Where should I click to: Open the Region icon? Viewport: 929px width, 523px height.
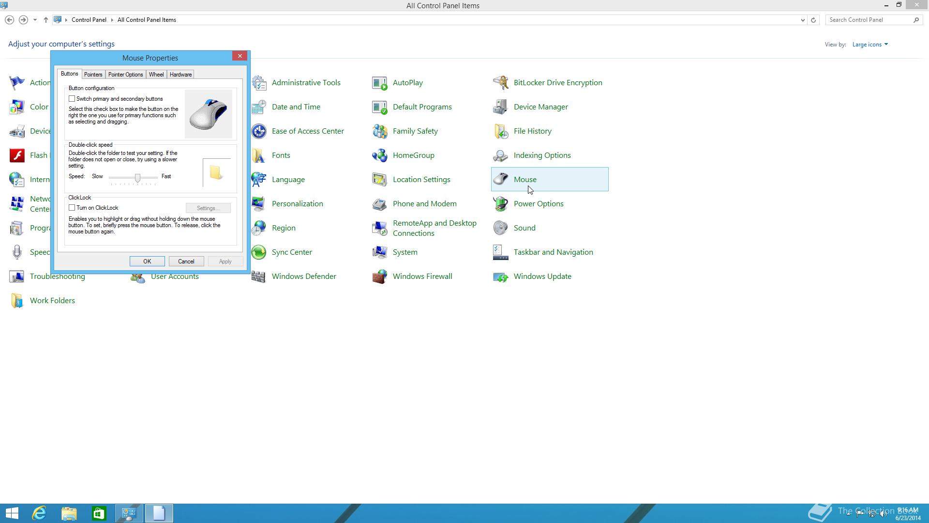(259, 228)
